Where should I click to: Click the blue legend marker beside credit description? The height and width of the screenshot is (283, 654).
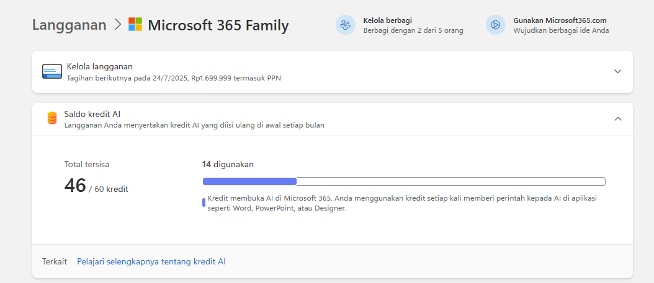(204, 202)
